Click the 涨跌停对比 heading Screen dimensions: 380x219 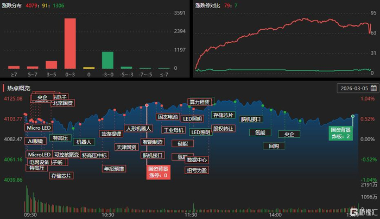click(x=207, y=5)
